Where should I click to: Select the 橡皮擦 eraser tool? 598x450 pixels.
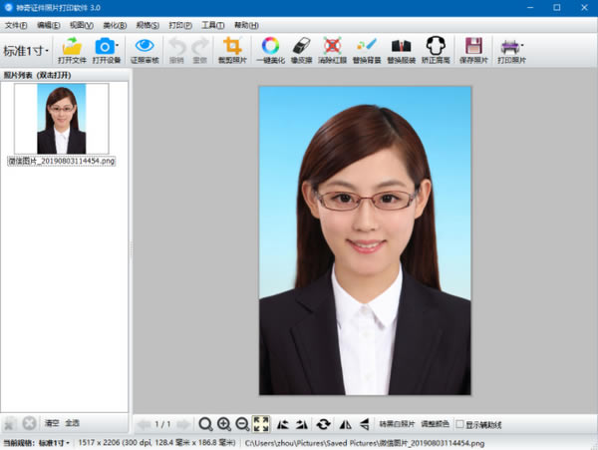pyautogui.click(x=302, y=46)
